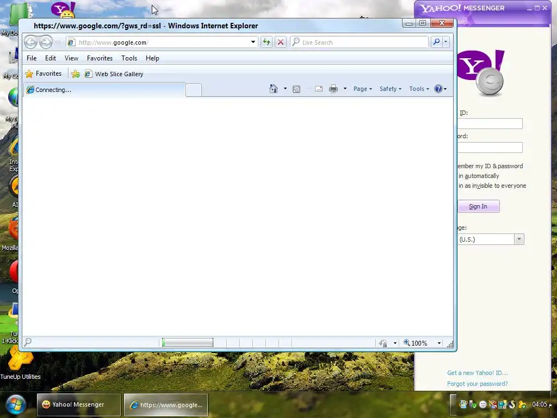Expand the Print options dropdown arrow
Image resolution: width=557 pixels, height=418 pixels.
344,89
